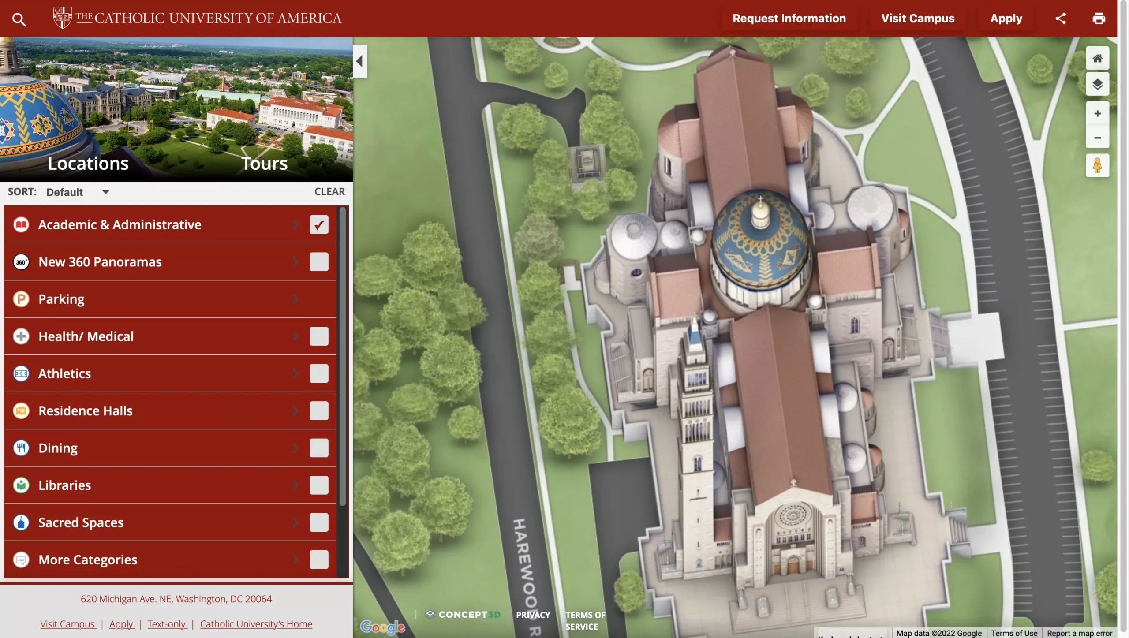Click the Parking P icon
The width and height of the screenshot is (1129, 638).
point(21,299)
